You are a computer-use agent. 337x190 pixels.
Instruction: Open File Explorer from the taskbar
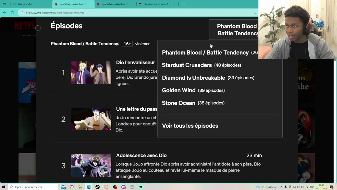80,187
